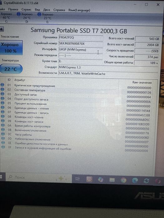164x218 pixels.
Task: Click status circle for attribute 0E
Action: 3,143
